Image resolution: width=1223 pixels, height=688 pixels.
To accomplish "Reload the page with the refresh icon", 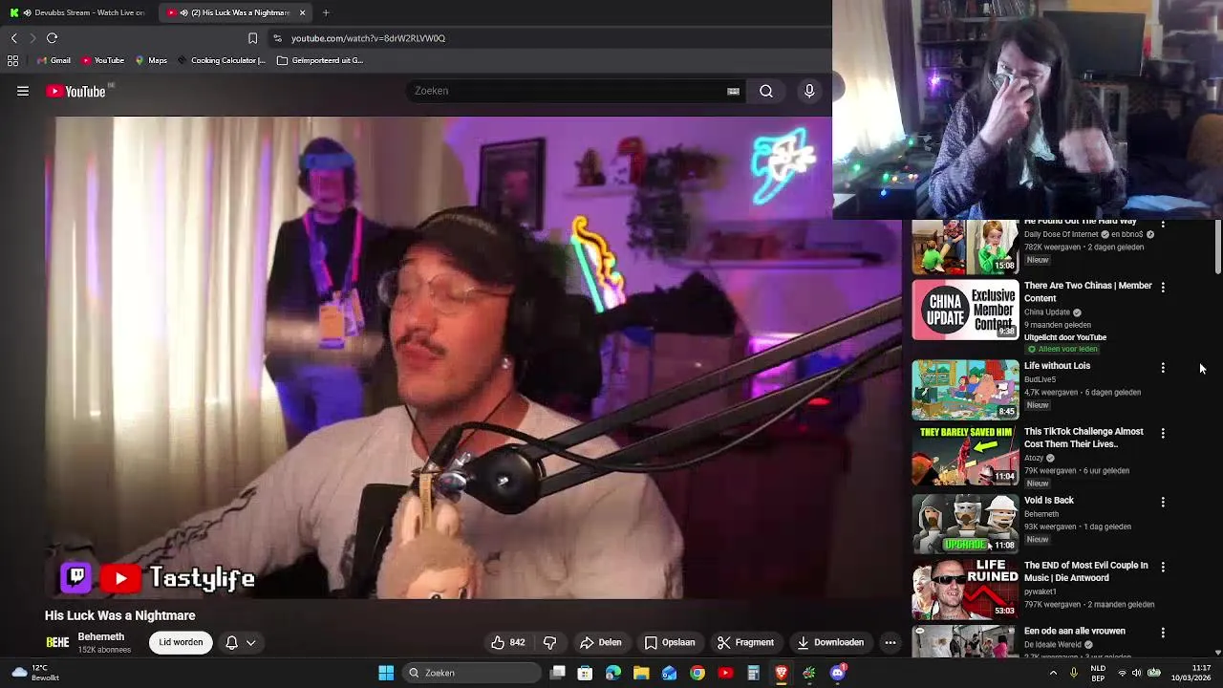I will [53, 38].
